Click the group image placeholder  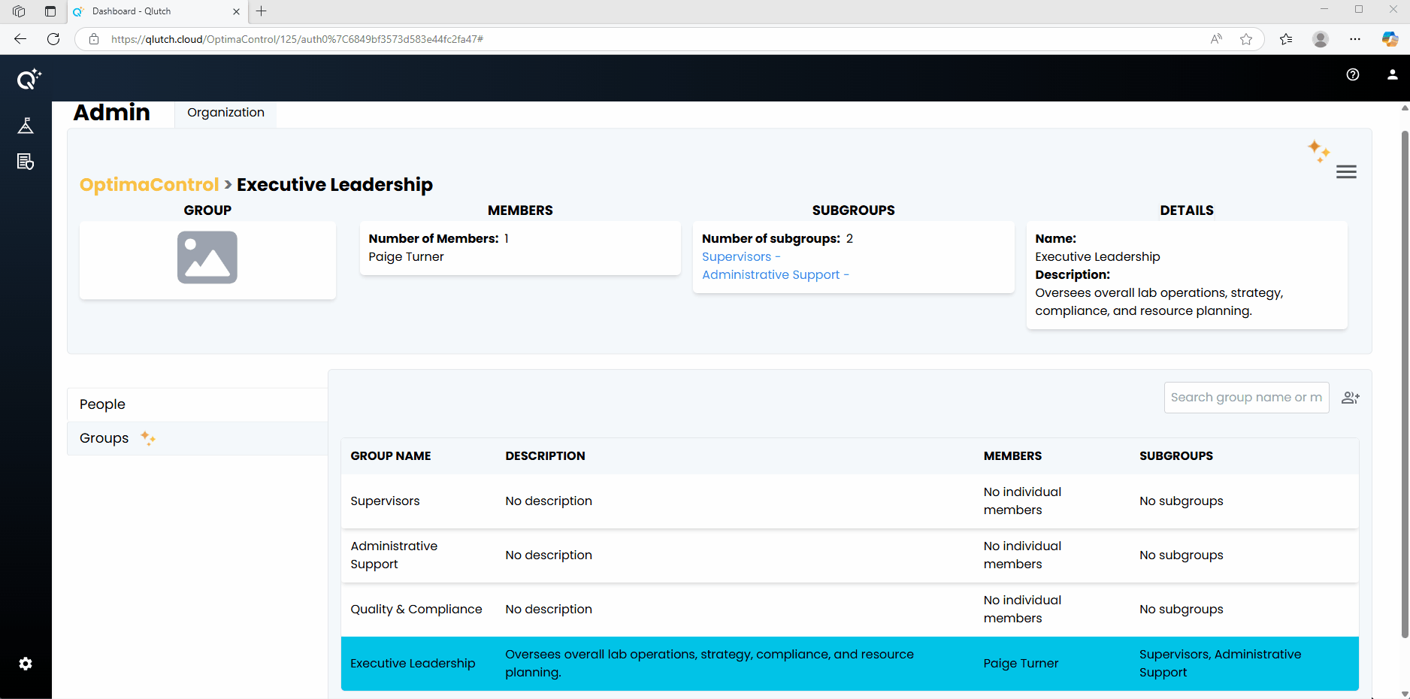tap(207, 257)
